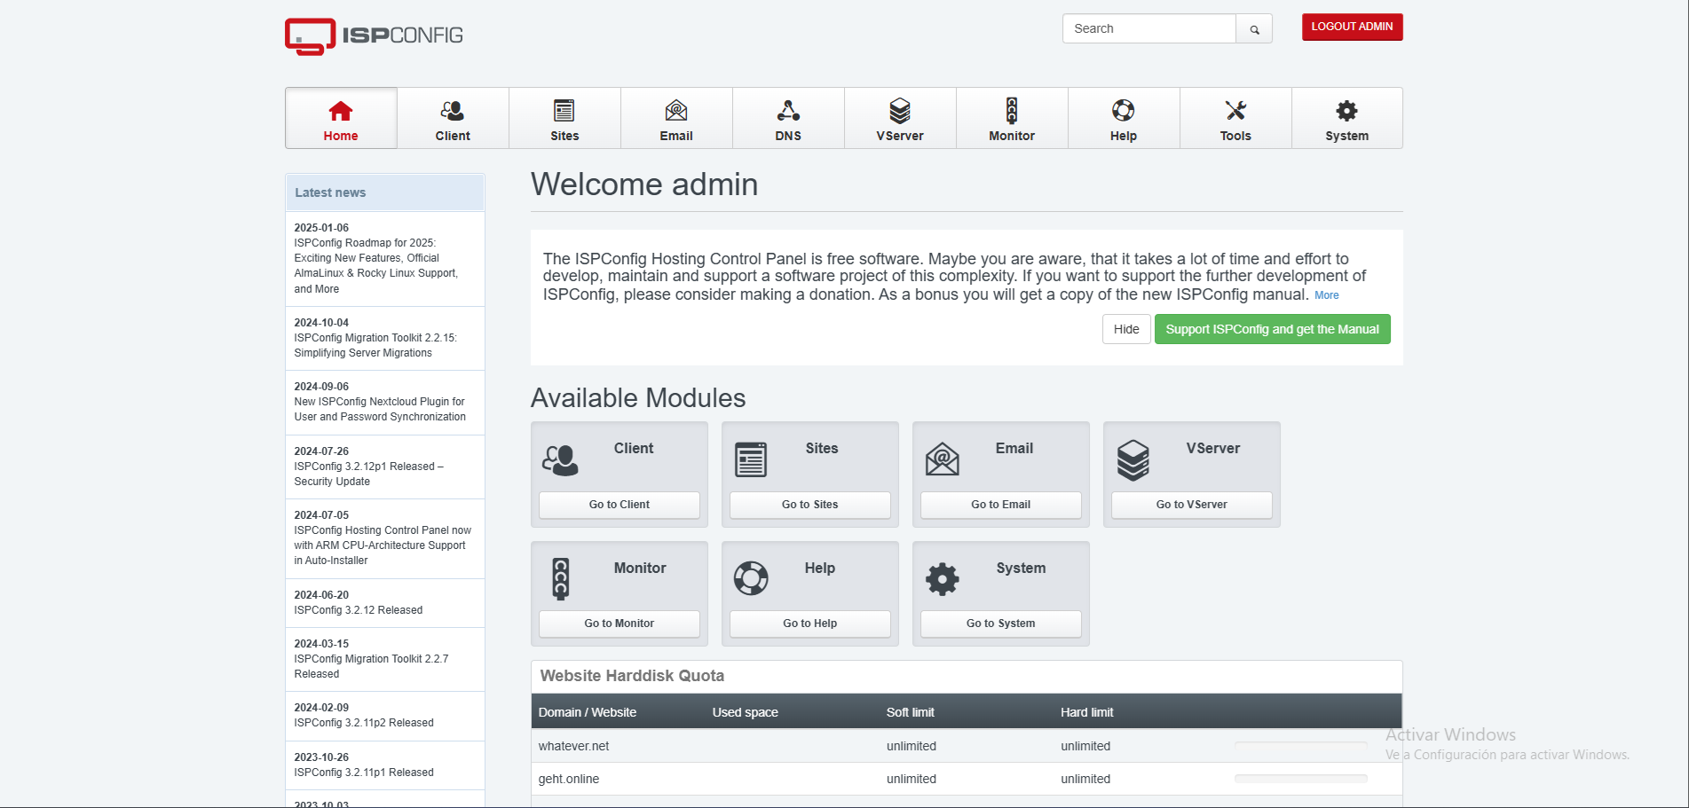Click the VServer card layers icon
The image size is (1689, 808).
pyautogui.click(x=1133, y=460)
